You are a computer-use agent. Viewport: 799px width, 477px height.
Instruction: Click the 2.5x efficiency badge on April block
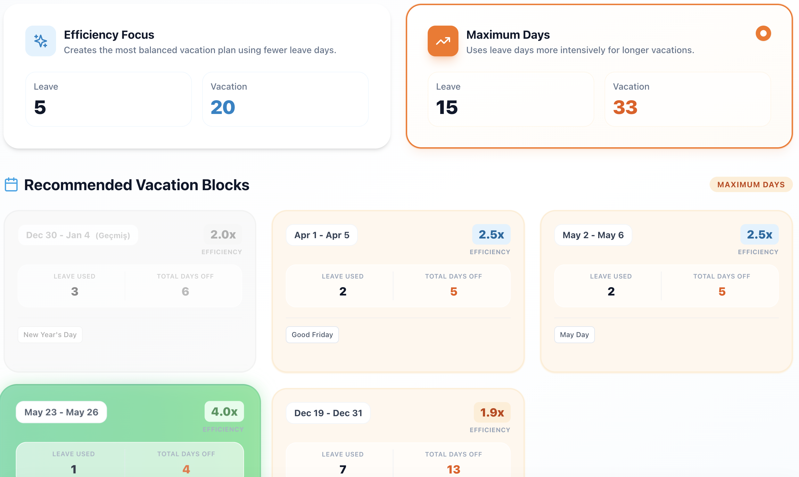coord(491,235)
